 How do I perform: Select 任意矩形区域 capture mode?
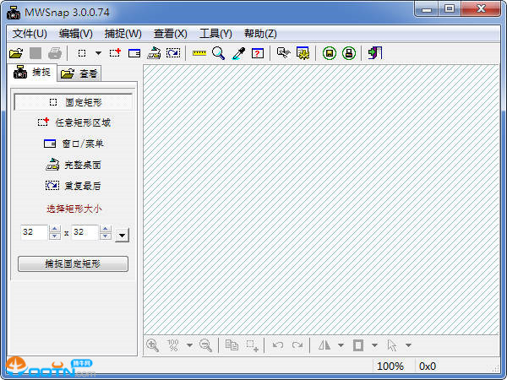(x=74, y=122)
